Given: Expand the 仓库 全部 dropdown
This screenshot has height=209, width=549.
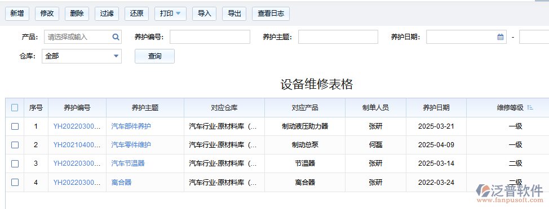Looking at the screenshot, I should tap(116, 56).
